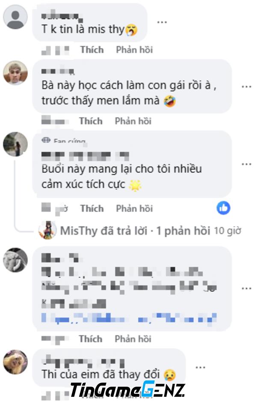Screen dimensions: 255x402
Task: Open three-dot menu beside 'Buổi này mang lại' comment
Action: [x=246, y=164]
